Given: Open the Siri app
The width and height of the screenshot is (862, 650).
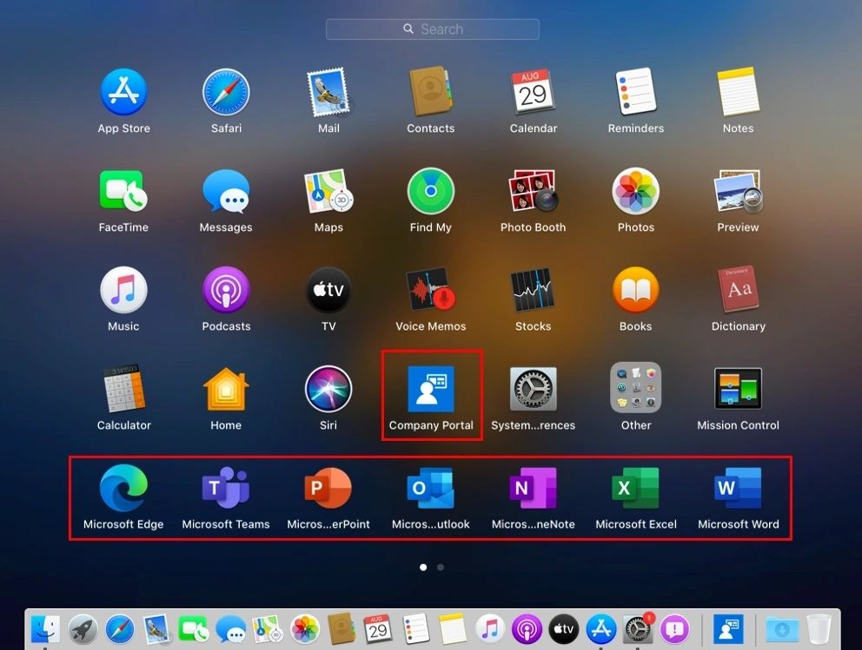Looking at the screenshot, I should click(328, 389).
